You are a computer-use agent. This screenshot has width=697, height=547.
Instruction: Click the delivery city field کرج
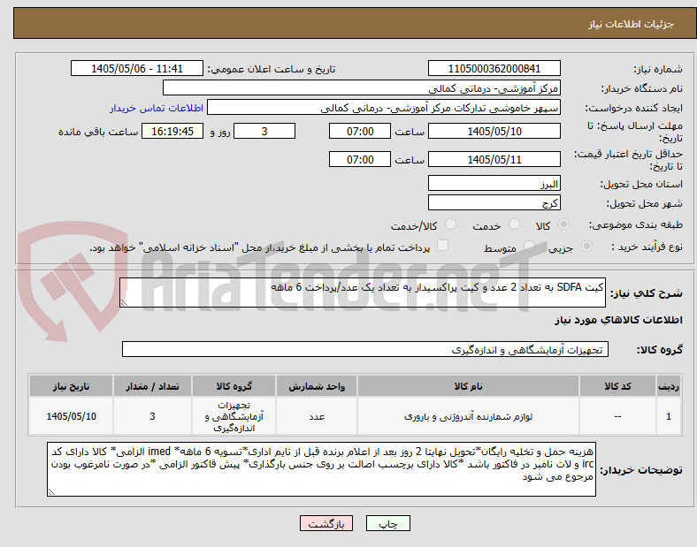pos(494,203)
